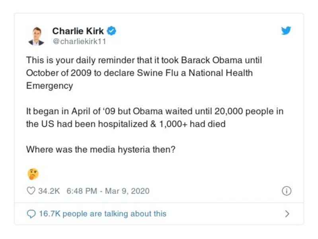Image resolution: width=318 pixels, height=239 pixels.
Task: Click the Charlie Kirk display name
Action: (x=78, y=31)
